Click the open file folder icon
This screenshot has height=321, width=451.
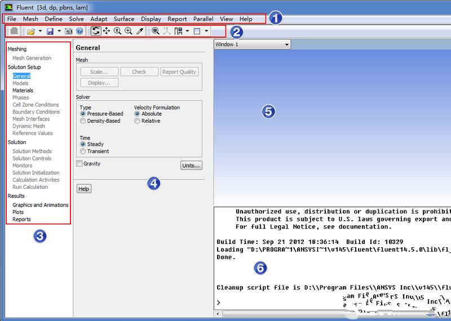point(30,31)
